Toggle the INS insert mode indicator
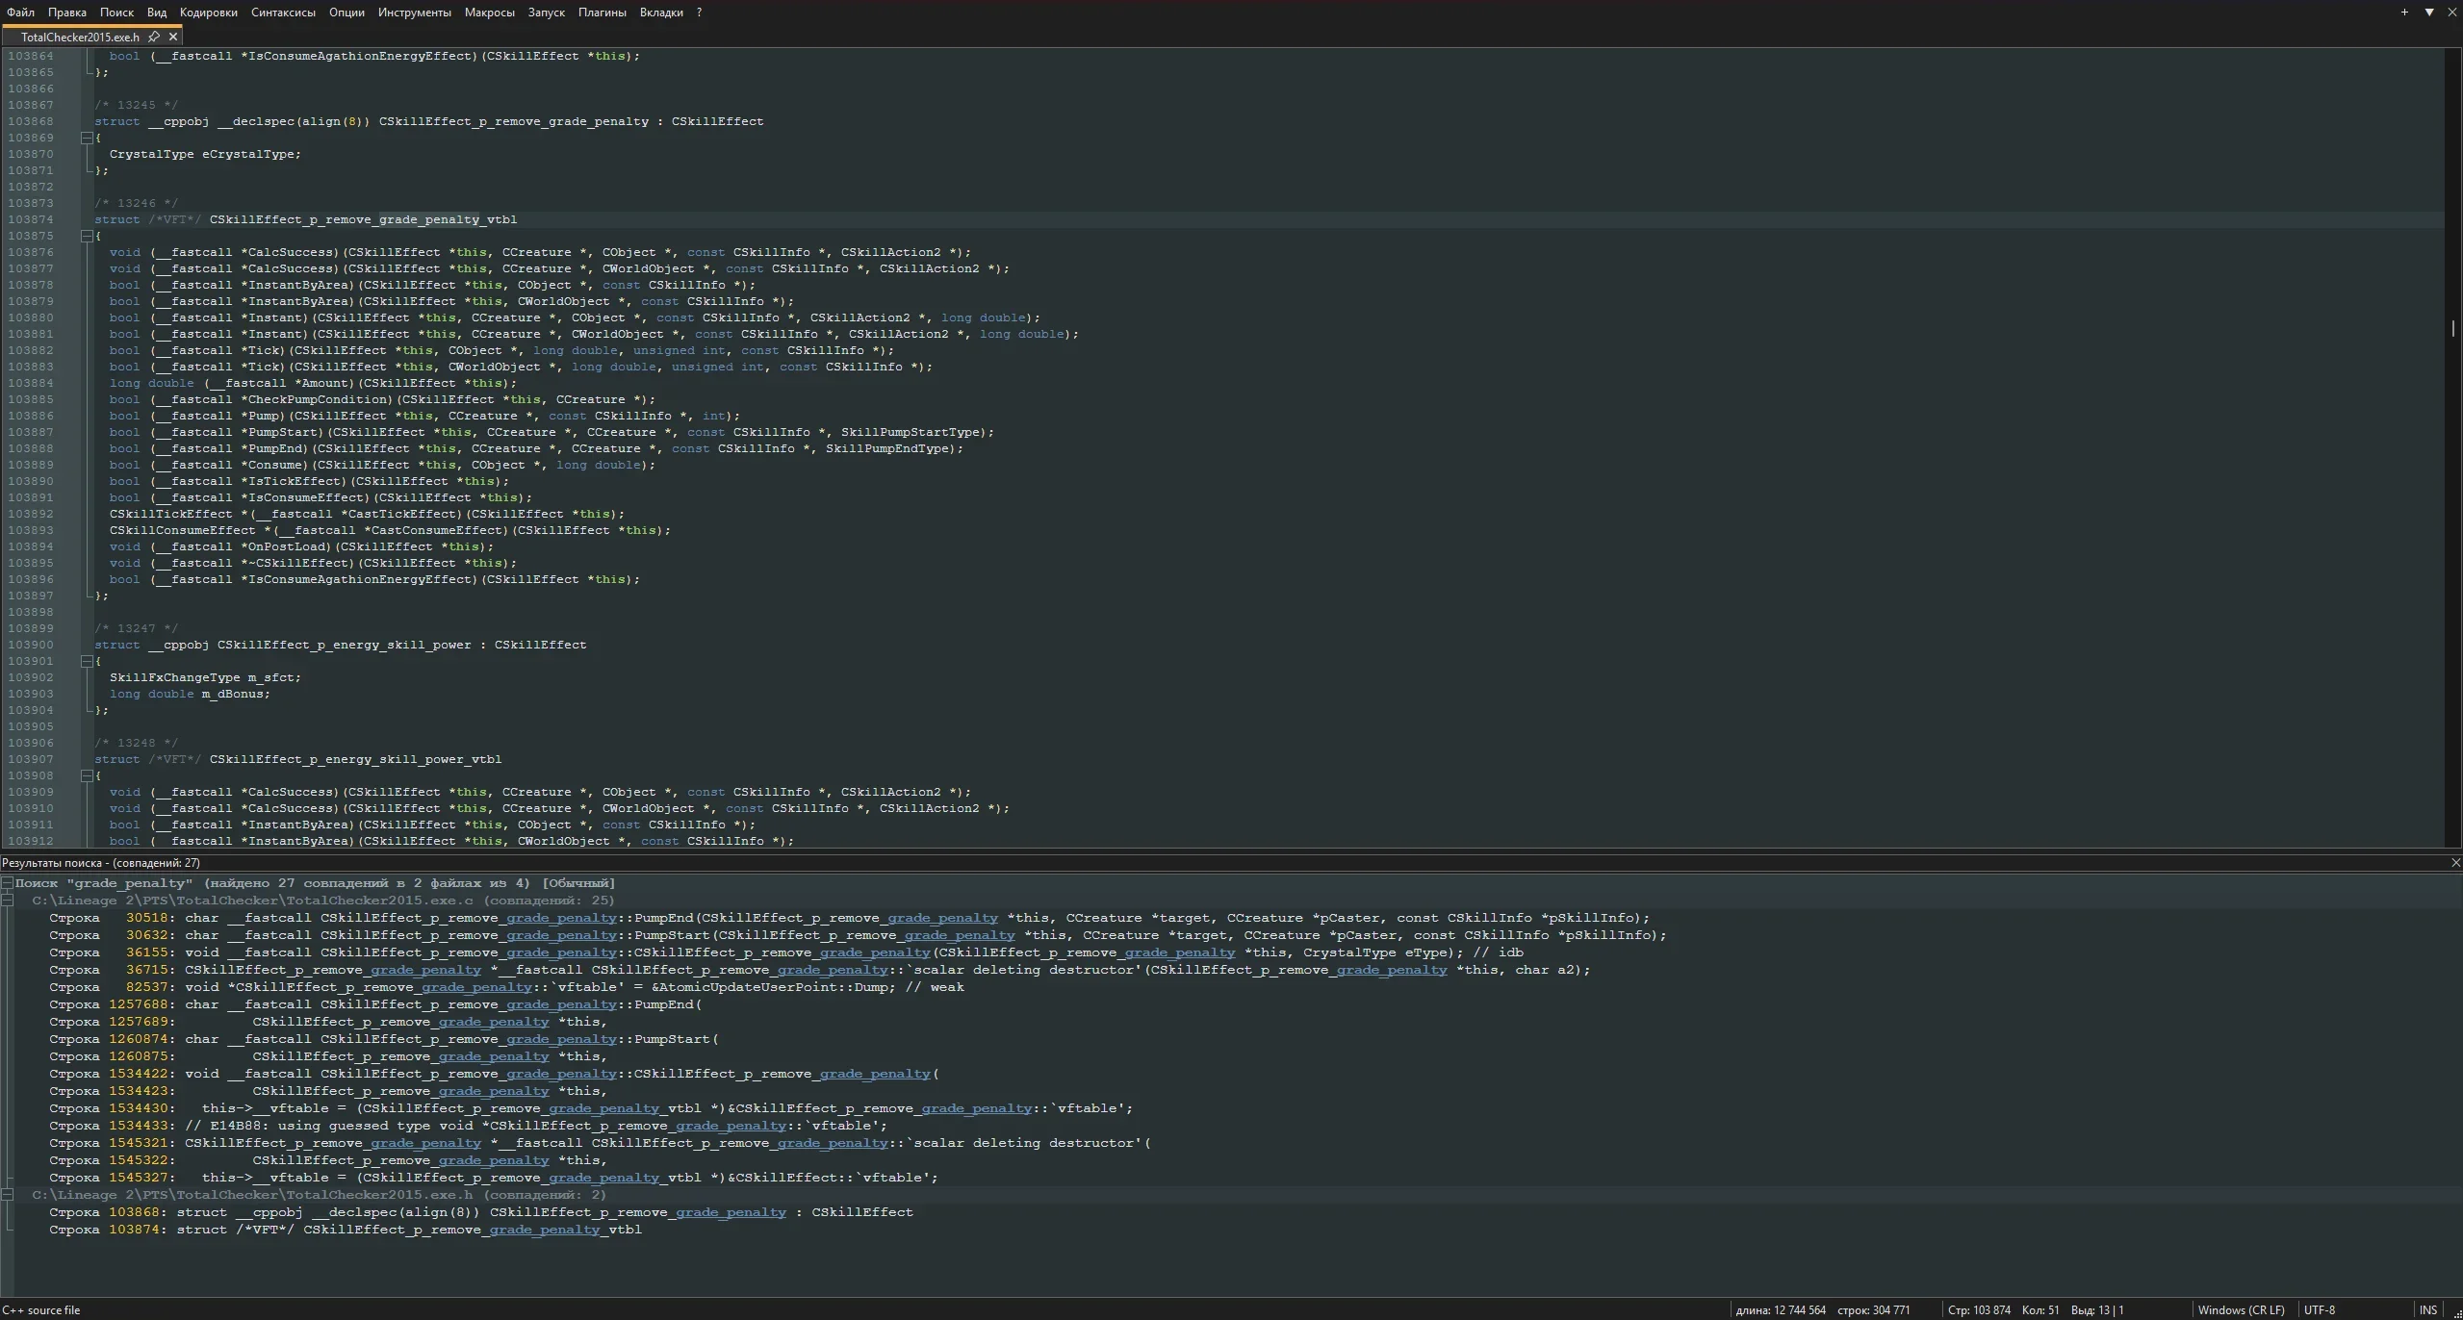This screenshot has height=1320, width=2463. point(2428,1310)
